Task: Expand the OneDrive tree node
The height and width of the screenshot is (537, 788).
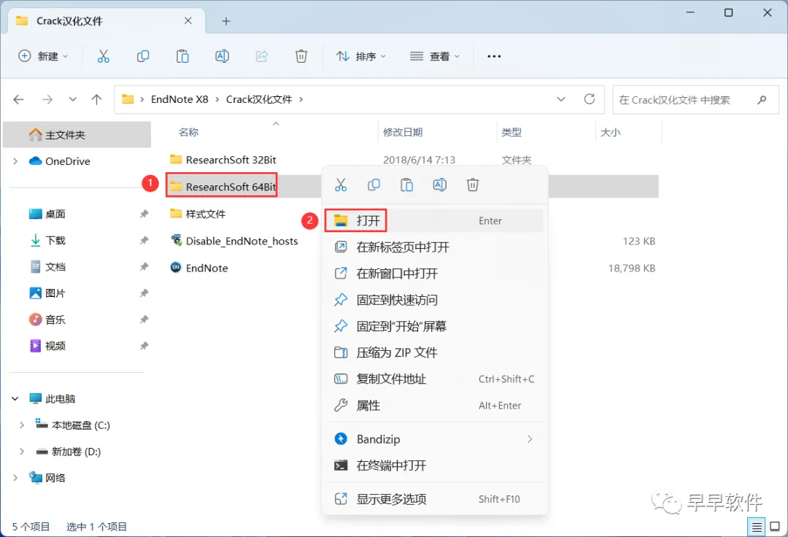Action: click(x=15, y=161)
